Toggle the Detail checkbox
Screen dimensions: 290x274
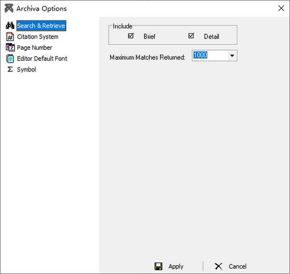pyautogui.click(x=191, y=36)
